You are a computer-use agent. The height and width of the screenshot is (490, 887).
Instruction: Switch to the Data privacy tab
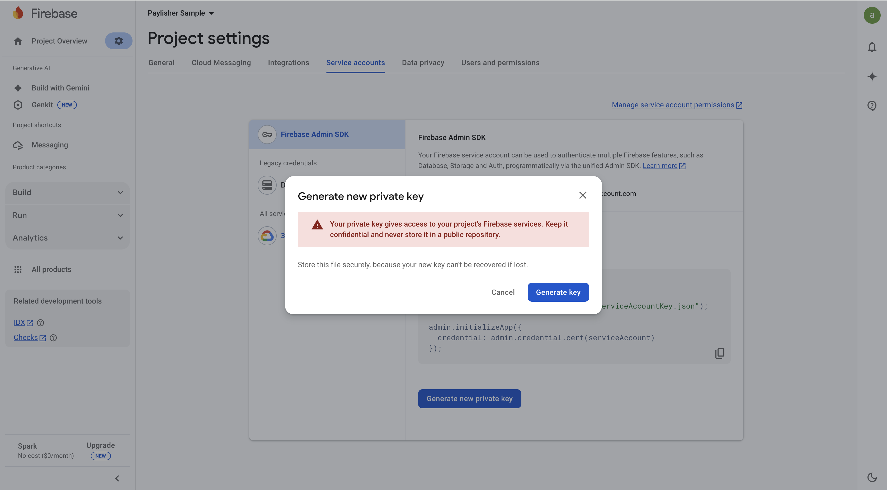point(423,63)
